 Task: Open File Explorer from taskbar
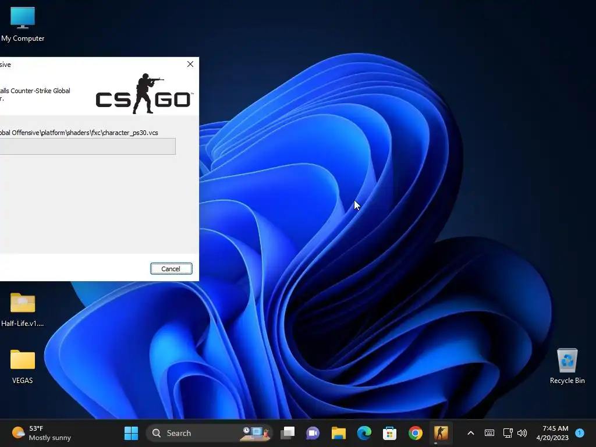pyautogui.click(x=338, y=433)
